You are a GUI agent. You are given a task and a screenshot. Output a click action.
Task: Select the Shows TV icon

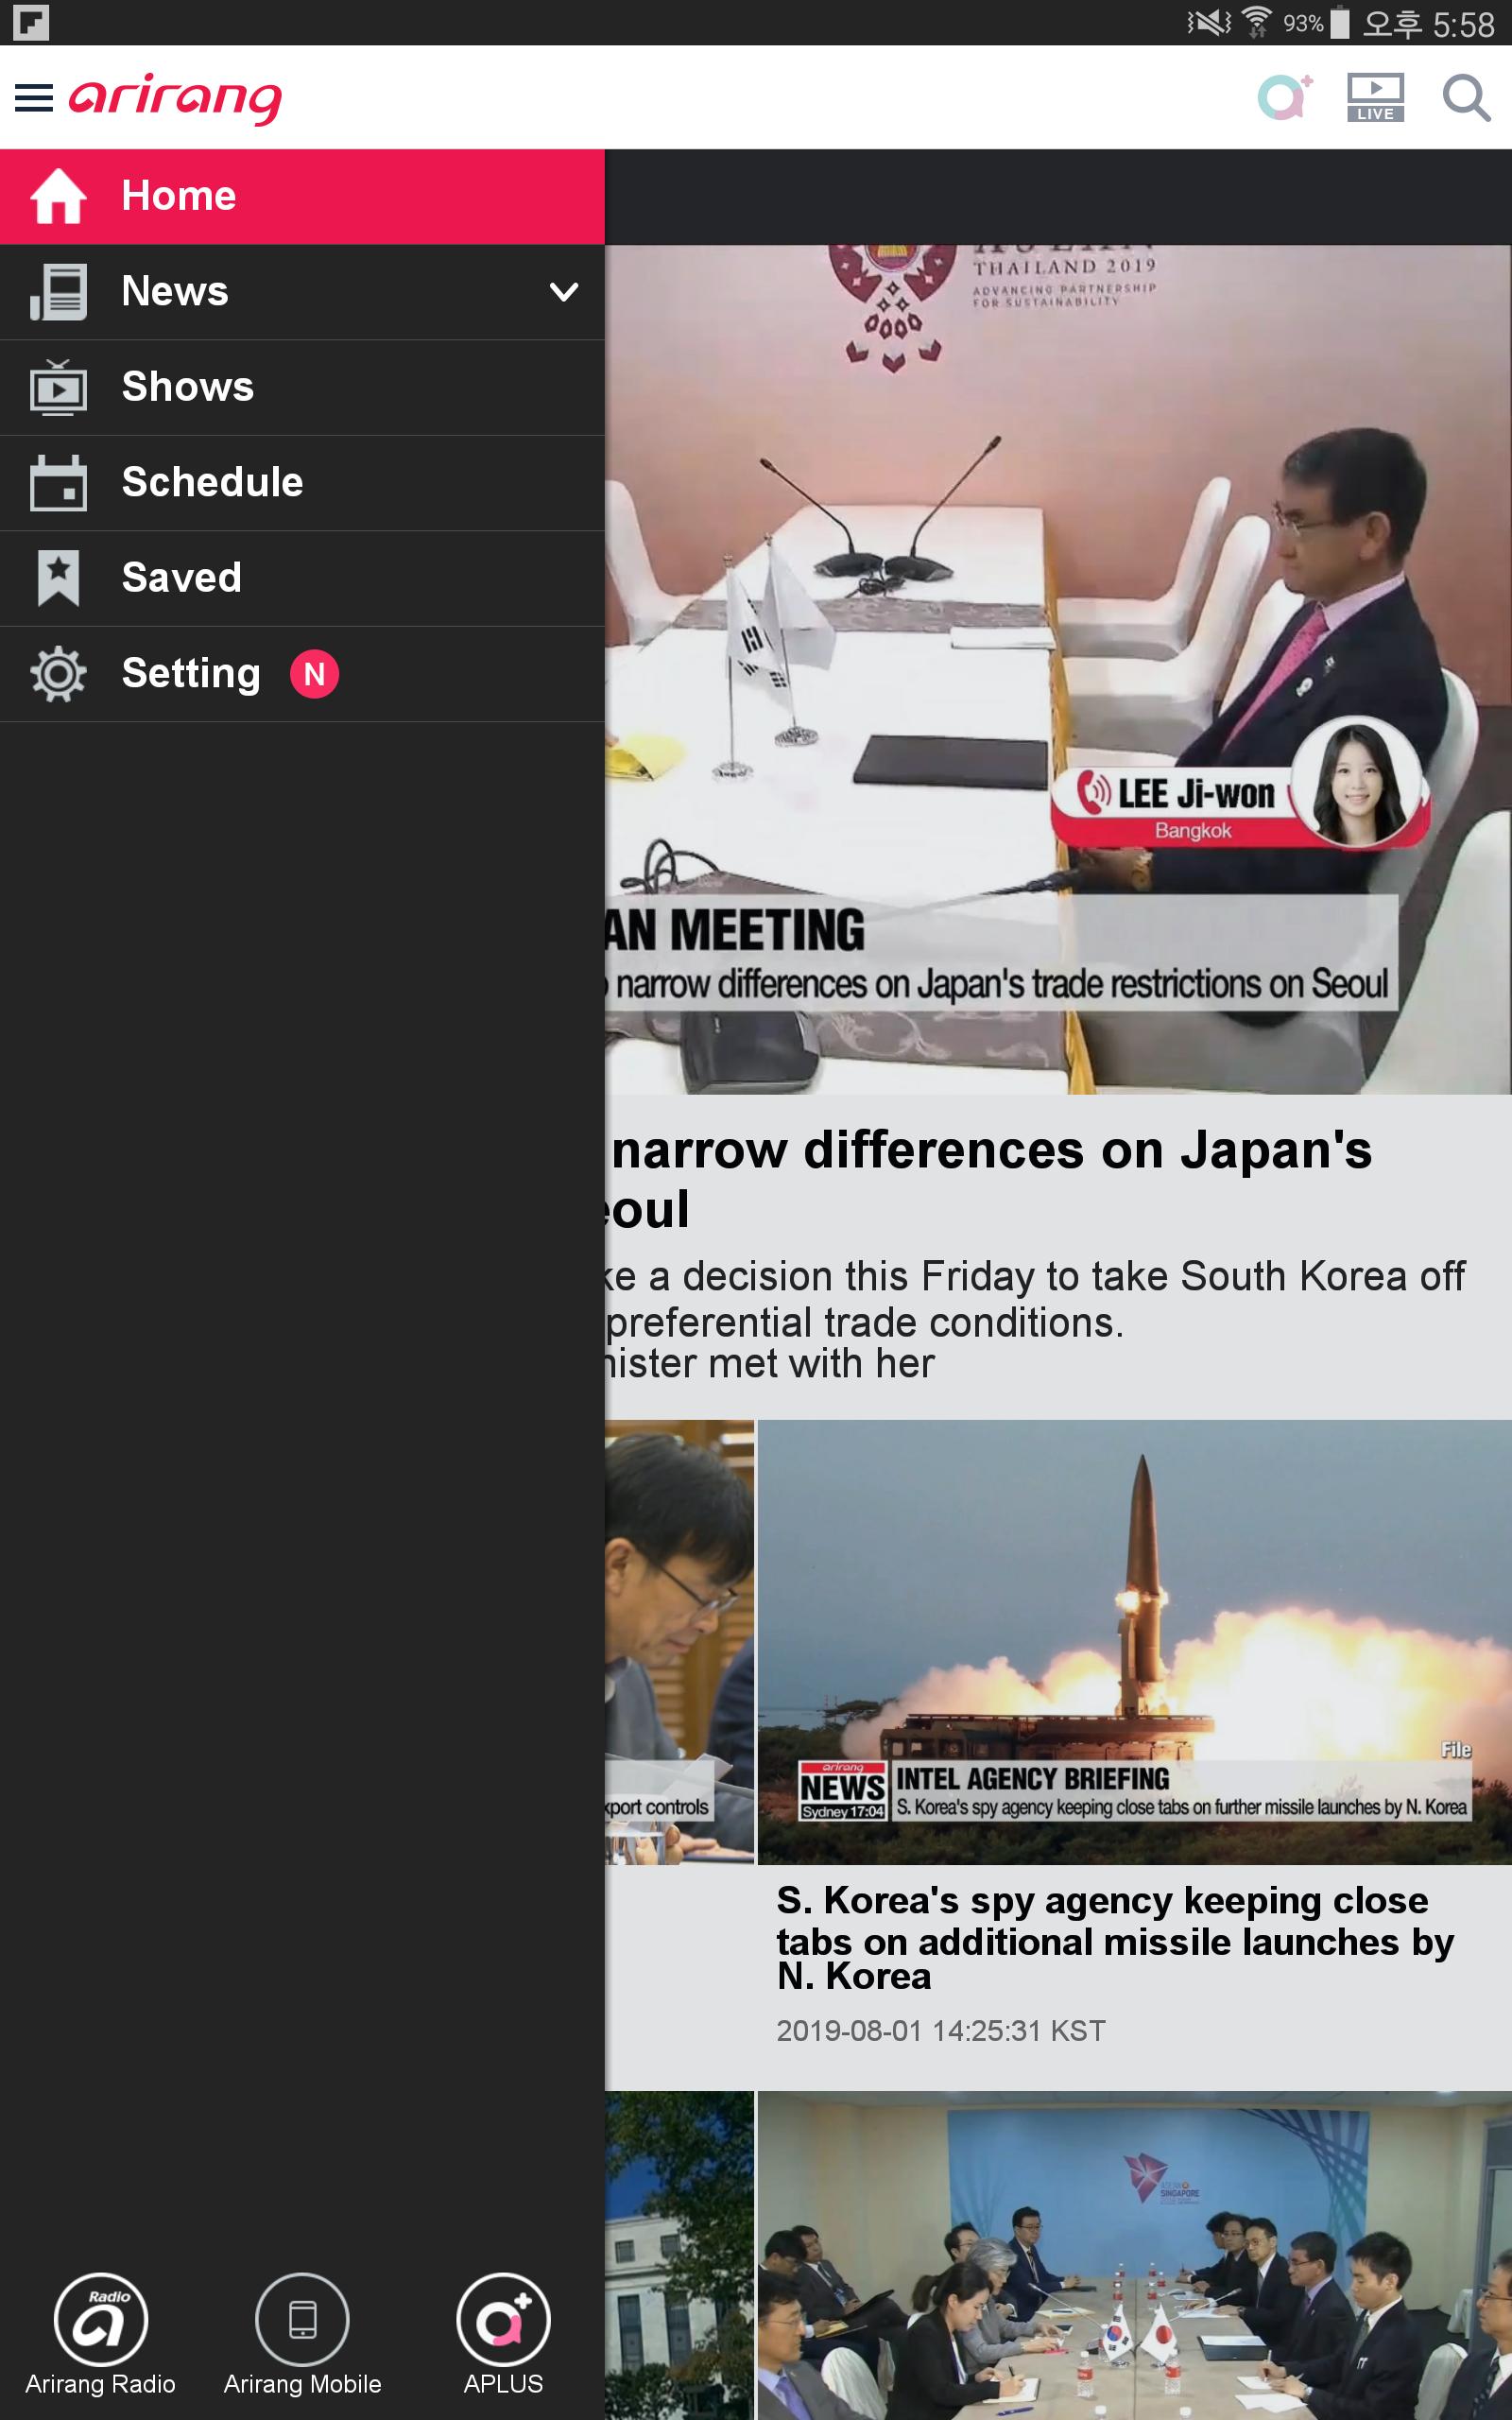57,387
